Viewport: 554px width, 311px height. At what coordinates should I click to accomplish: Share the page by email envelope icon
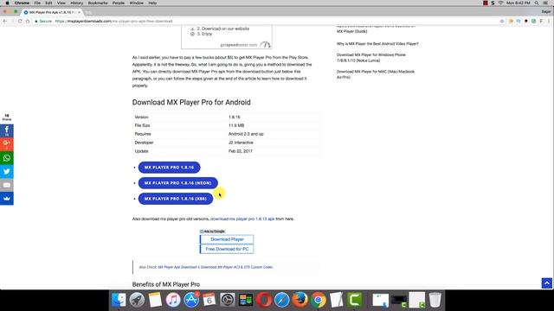pyautogui.click(x=7, y=185)
